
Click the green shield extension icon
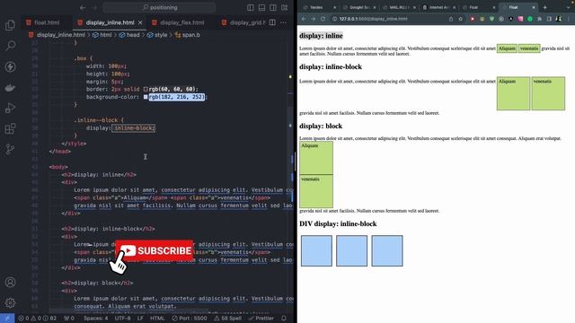tap(491, 19)
